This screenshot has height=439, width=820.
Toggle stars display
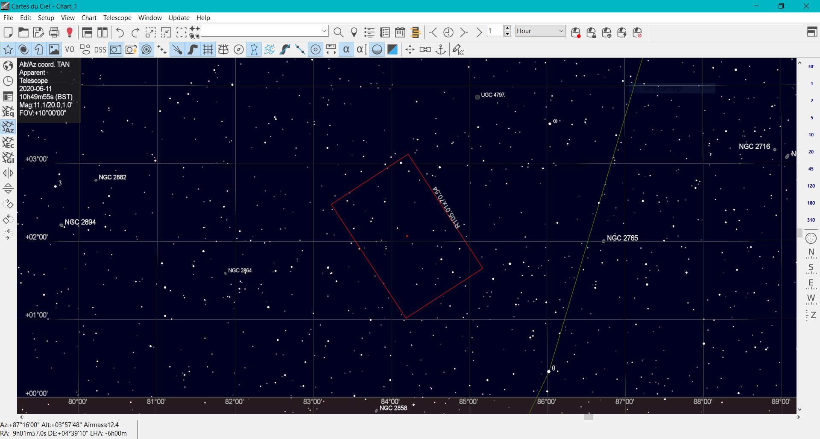point(8,50)
